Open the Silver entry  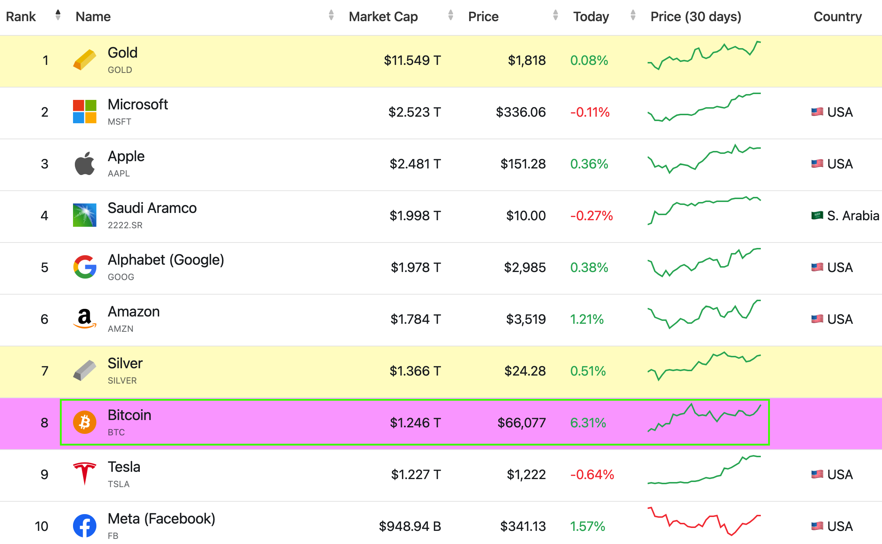[125, 363]
